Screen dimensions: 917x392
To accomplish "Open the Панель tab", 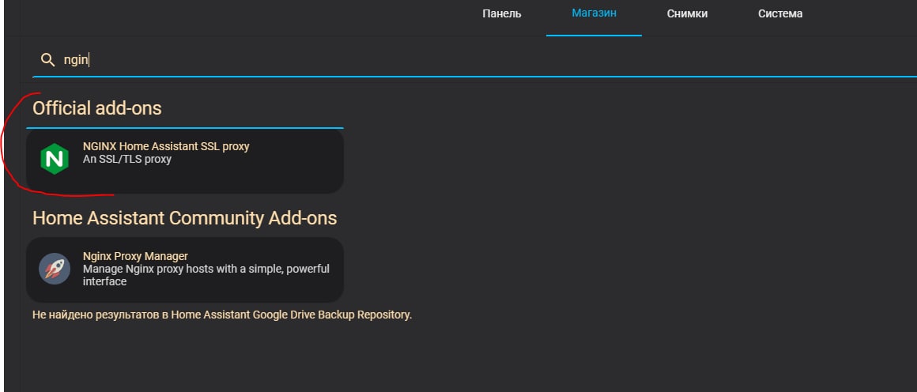I will 502,13.
